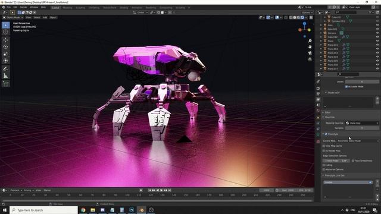Open the File menu
Image resolution: width=381 pixels, height=214 pixels.
tap(9, 7)
